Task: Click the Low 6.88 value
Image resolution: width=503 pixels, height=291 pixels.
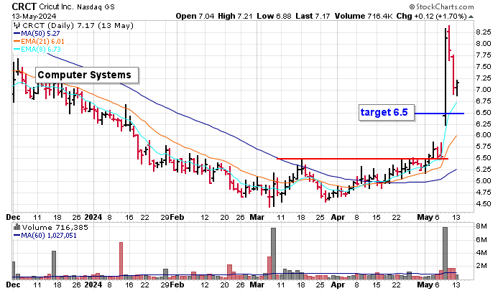Action: coord(274,16)
